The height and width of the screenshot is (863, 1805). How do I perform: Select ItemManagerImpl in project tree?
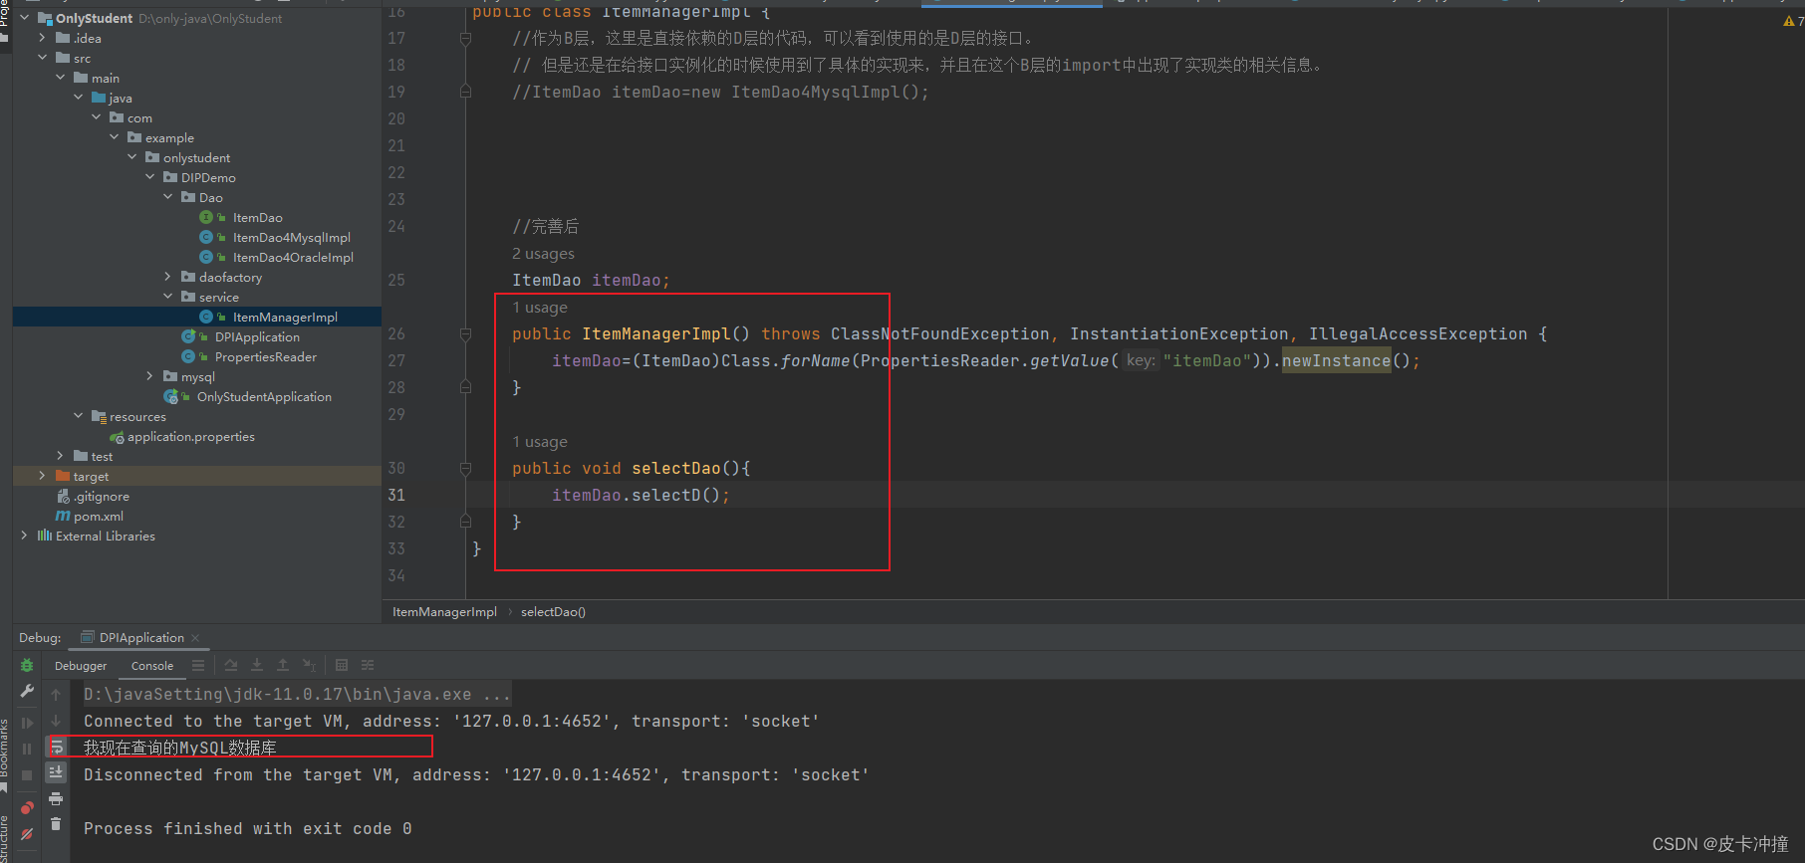(x=285, y=317)
